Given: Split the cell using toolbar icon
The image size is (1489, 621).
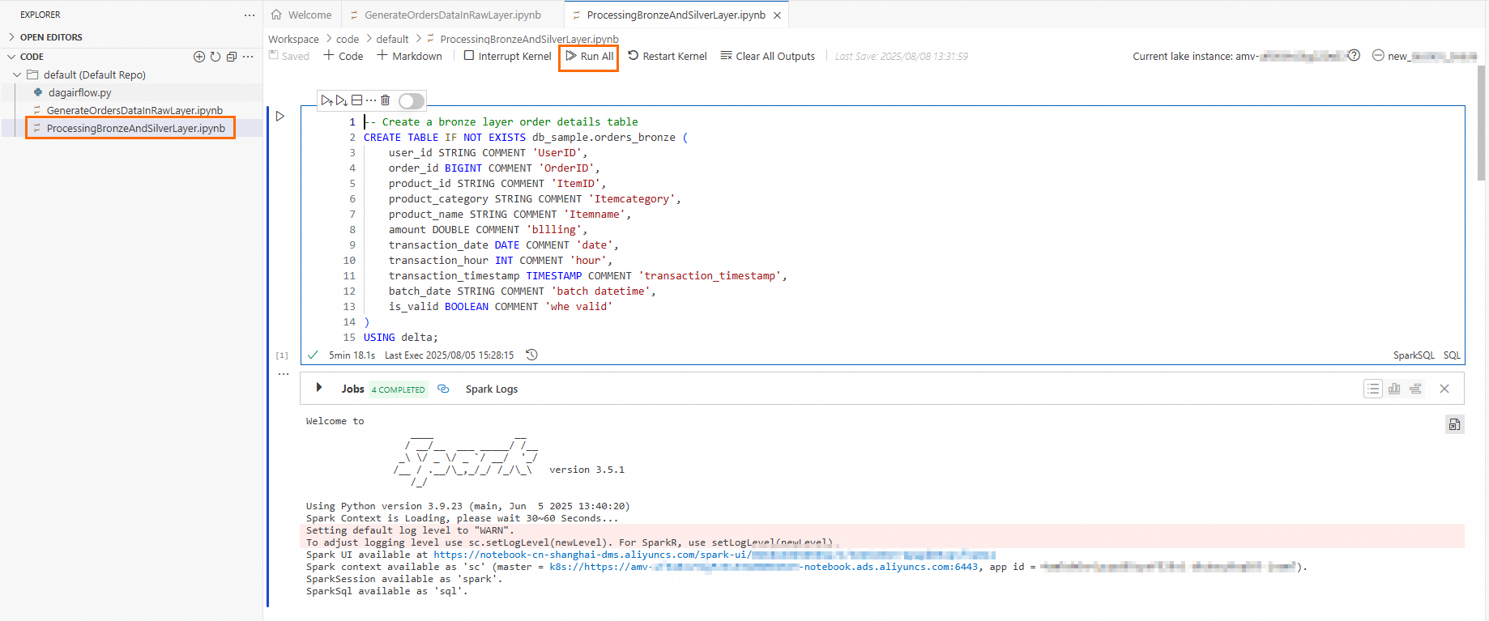Looking at the screenshot, I should tap(356, 100).
